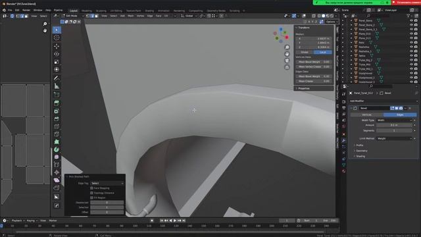Click the viewport orientation gizmo

click(x=281, y=35)
